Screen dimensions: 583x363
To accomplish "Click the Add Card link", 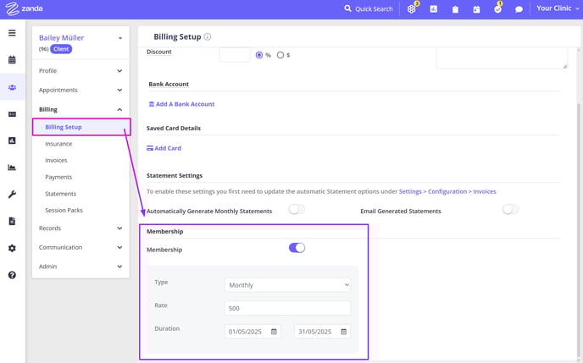I will [164, 148].
